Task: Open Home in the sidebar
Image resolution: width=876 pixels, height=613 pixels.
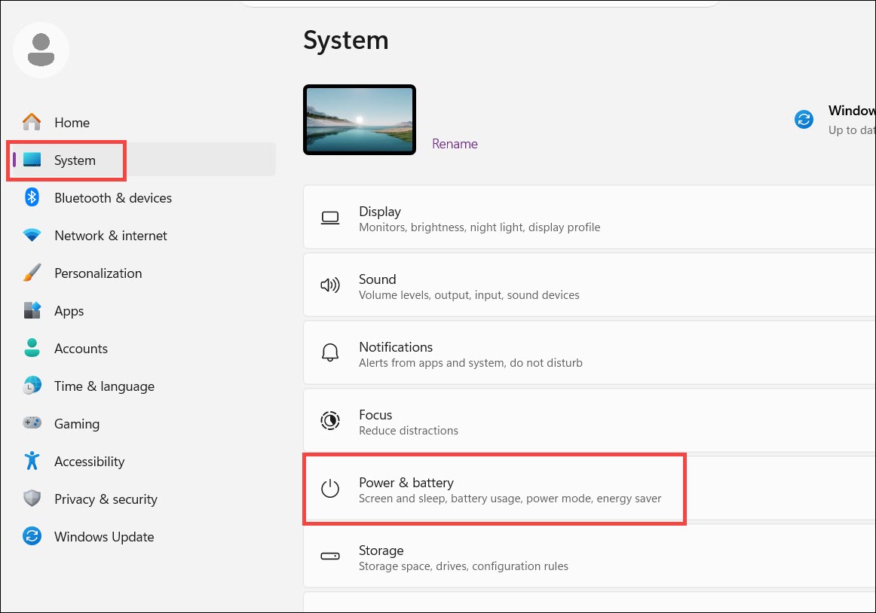Action: [72, 122]
